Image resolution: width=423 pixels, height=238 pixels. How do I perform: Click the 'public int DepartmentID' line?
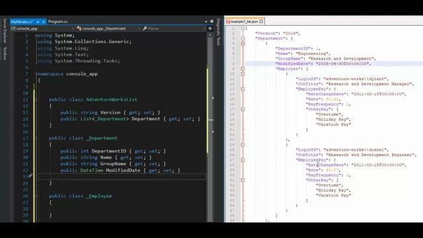coord(113,151)
